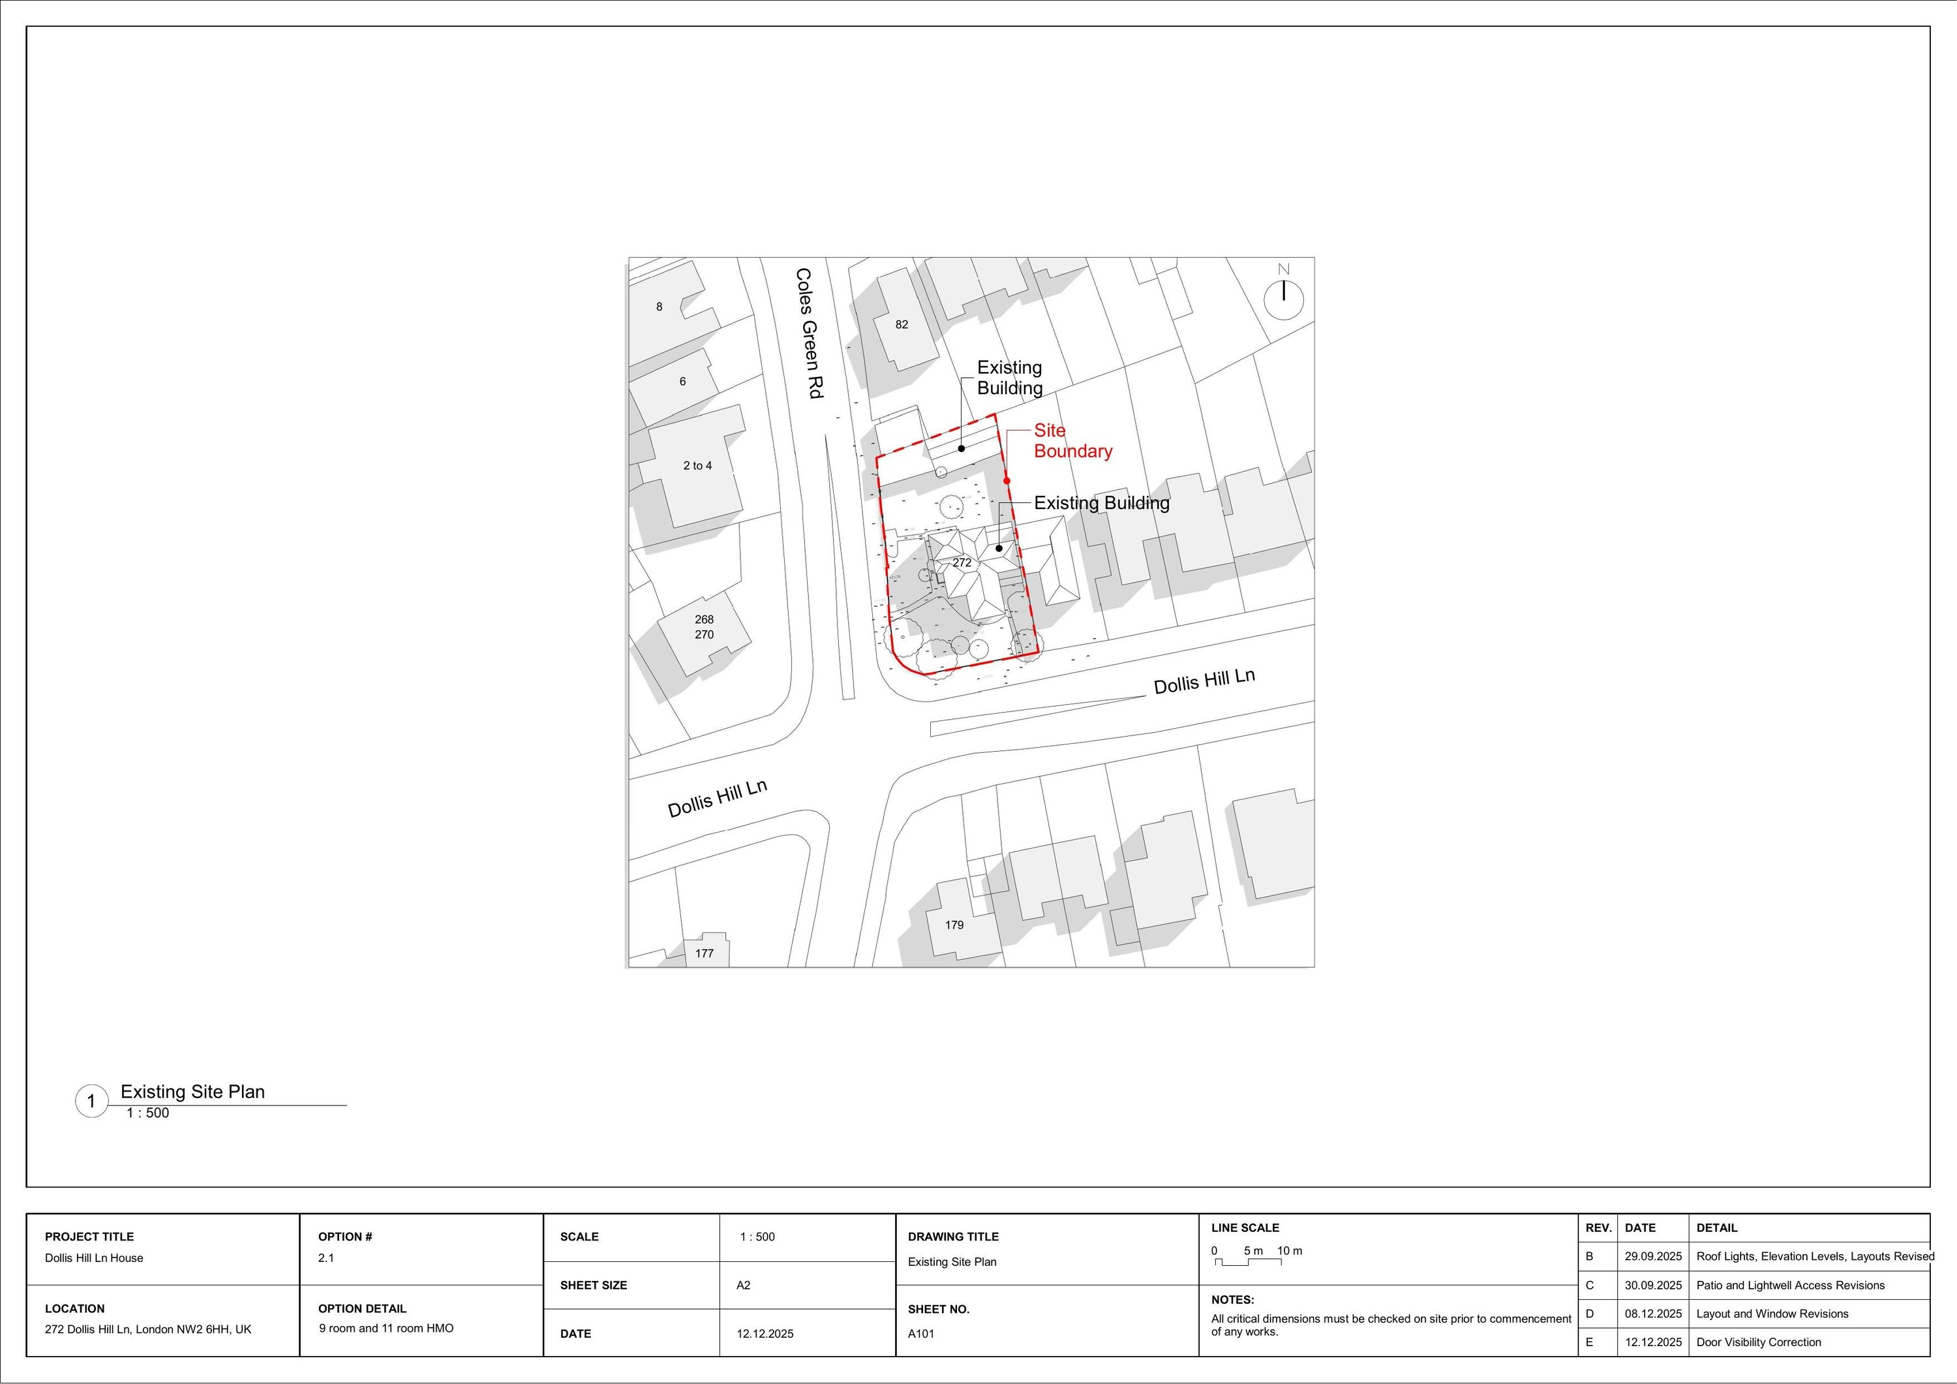This screenshot has width=1957, height=1384.
Task: Select the Existing Building leader line dot
Action: coord(999,547)
